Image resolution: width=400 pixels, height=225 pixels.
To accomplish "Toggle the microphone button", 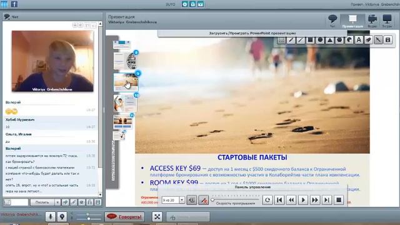I will 51,217.
